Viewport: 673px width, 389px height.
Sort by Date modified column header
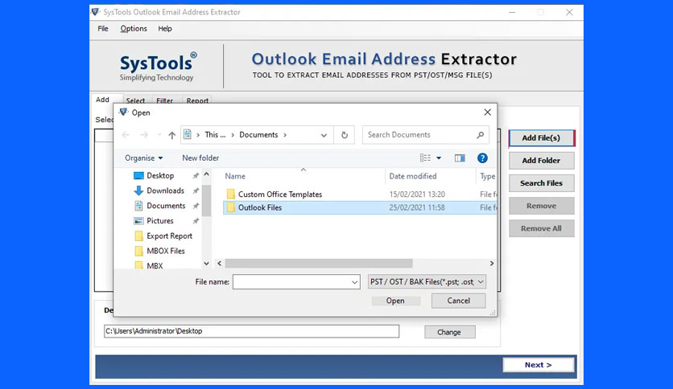pyautogui.click(x=413, y=176)
